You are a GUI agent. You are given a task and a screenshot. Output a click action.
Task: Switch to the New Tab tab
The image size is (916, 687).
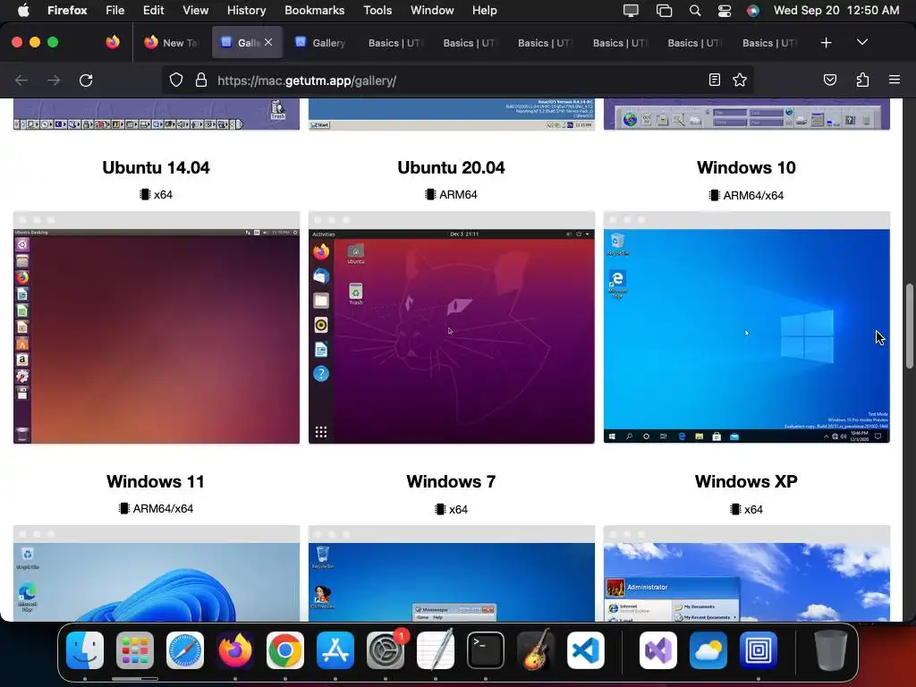tap(171, 43)
